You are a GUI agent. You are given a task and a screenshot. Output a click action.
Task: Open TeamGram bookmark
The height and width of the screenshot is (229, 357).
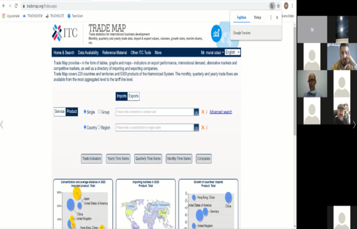click(75, 16)
